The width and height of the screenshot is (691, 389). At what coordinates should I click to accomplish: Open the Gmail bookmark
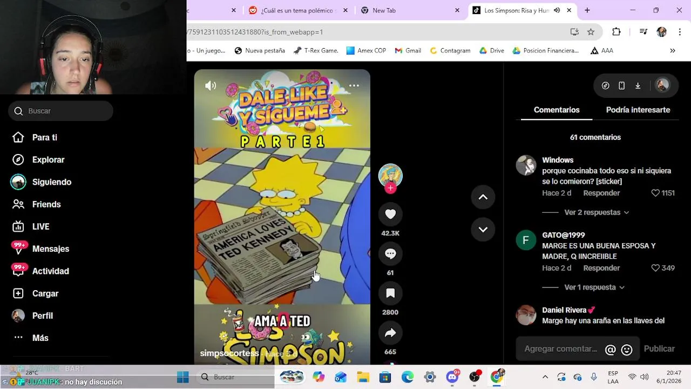(x=408, y=51)
